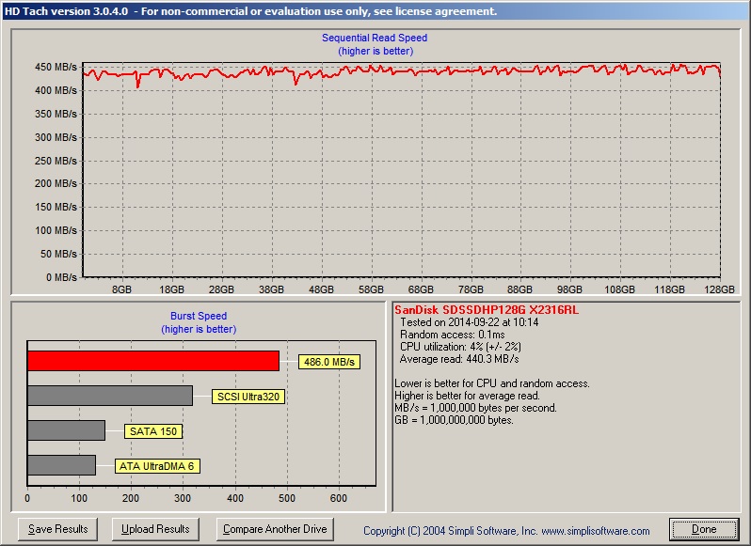Click 'MB/s = 1,000,000 bytes per second.' text

[x=475, y=408]
